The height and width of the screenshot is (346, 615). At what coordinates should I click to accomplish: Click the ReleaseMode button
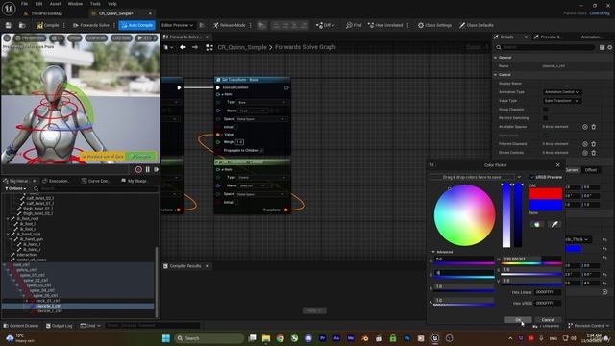coord(230,25)
